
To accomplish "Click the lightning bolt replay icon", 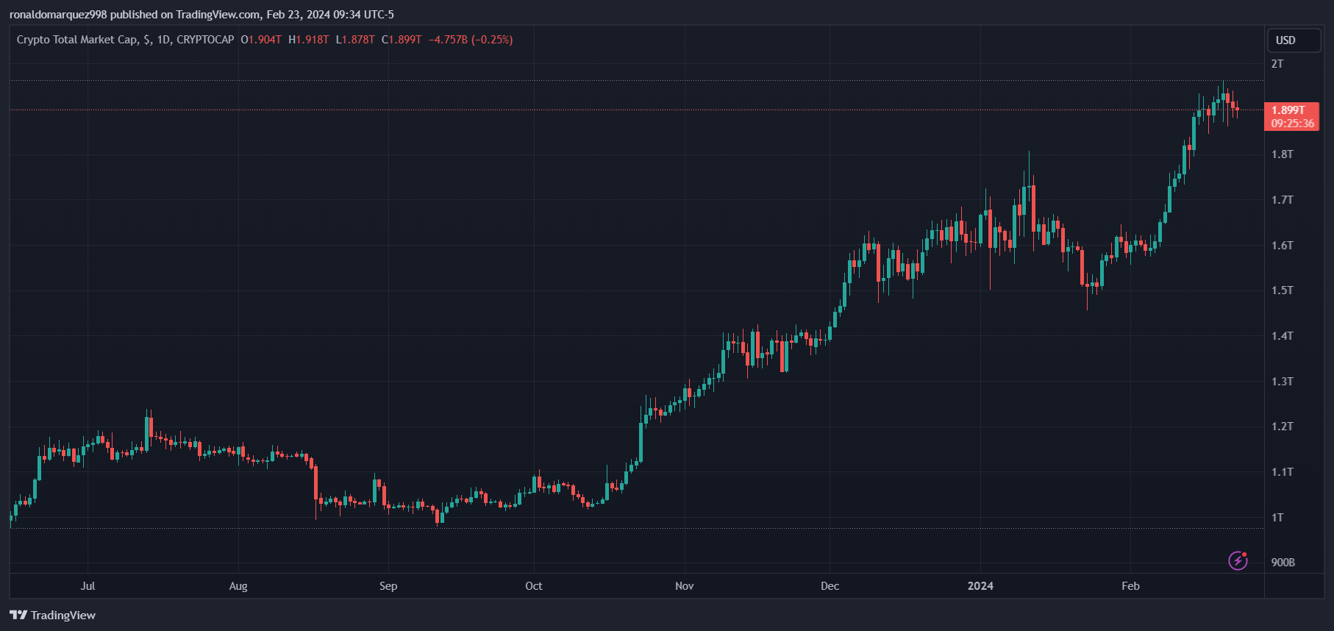I will coord(1238,560).
